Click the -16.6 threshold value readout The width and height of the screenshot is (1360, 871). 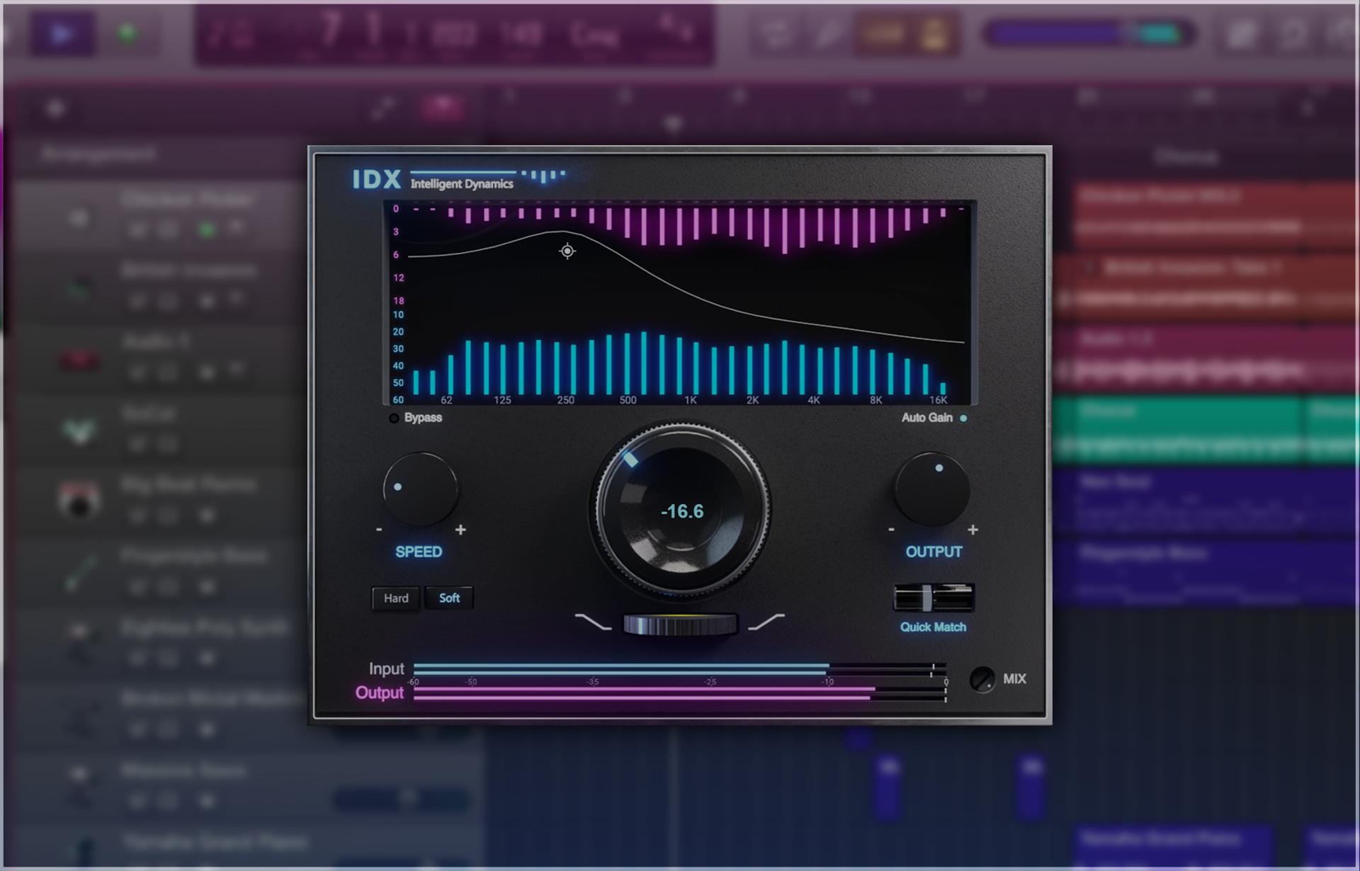point(682,511)
